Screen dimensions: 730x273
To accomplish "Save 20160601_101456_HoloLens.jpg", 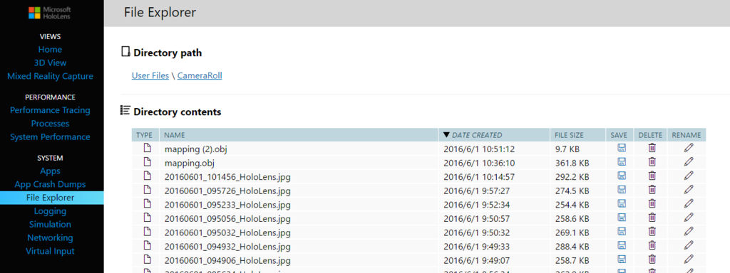I will 621,176.
